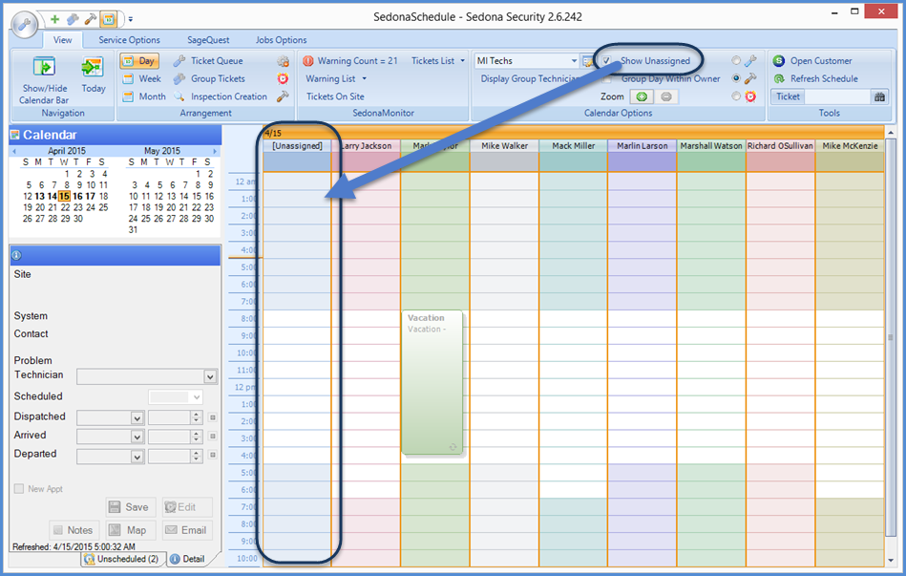The height and width of the screenshot is (576, 906).
Task: Select May 20 in the mini calendar
Action: 172,207
